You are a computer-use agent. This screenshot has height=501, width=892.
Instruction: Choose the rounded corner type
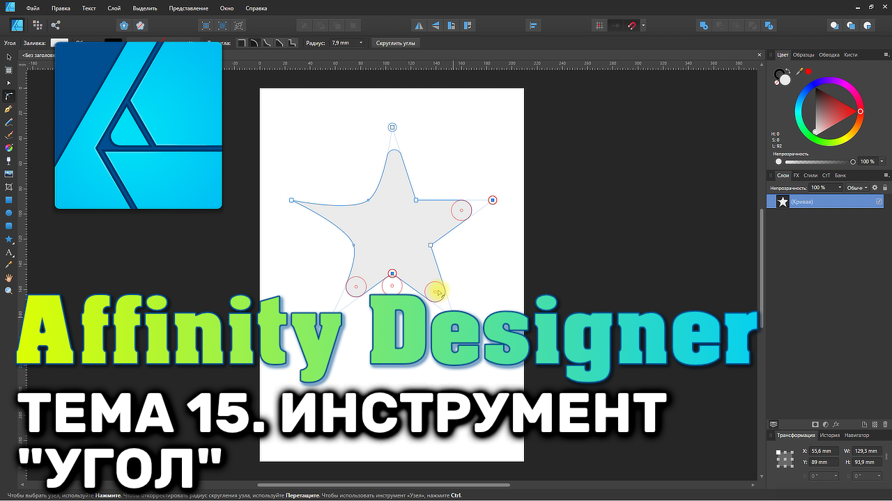pos(254,43)
